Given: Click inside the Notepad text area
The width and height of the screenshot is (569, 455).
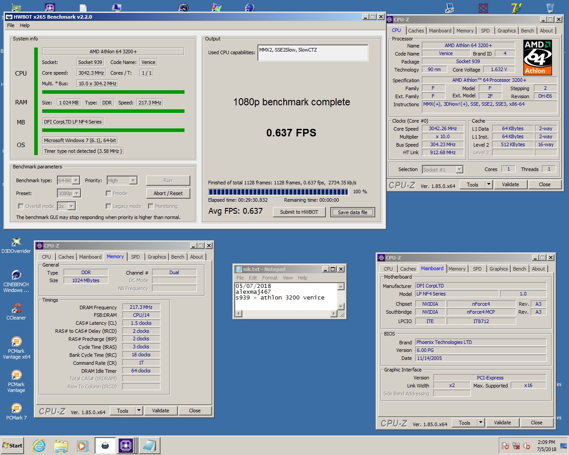Looking at the screenshot, I should click(286, 296).
